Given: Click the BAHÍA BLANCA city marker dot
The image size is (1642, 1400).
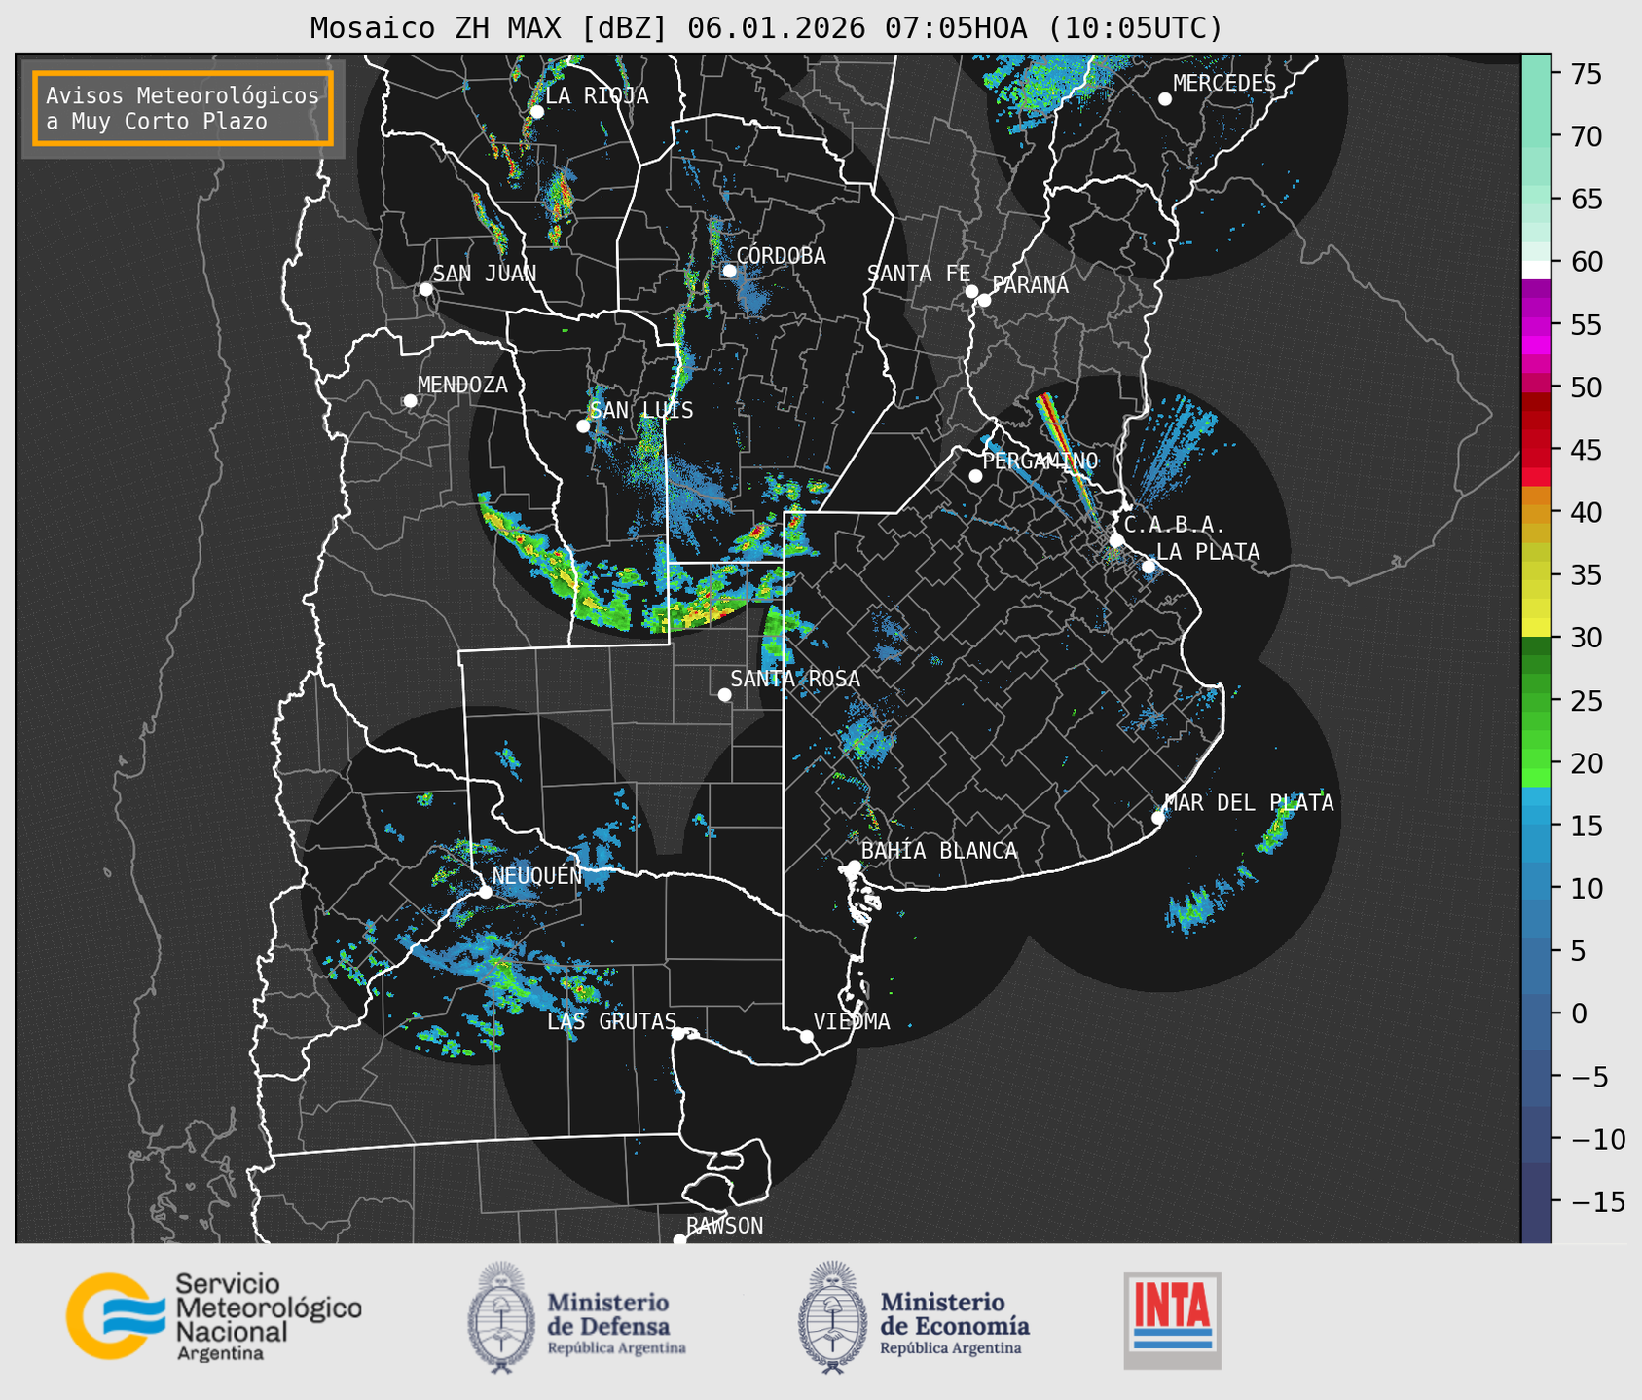Looking at the screenshot, I should pyautogui.click(x=854, y=866).
